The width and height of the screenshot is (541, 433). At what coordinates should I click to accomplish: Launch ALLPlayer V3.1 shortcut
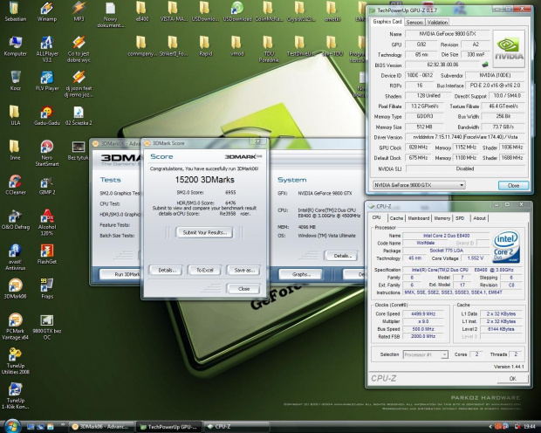47,49
